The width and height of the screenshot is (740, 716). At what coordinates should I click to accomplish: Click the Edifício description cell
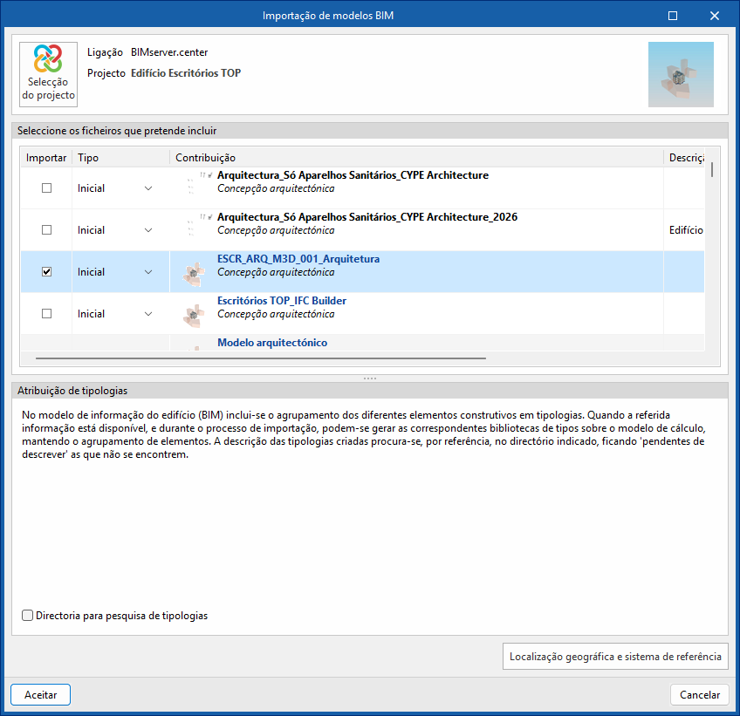(686, 230)
